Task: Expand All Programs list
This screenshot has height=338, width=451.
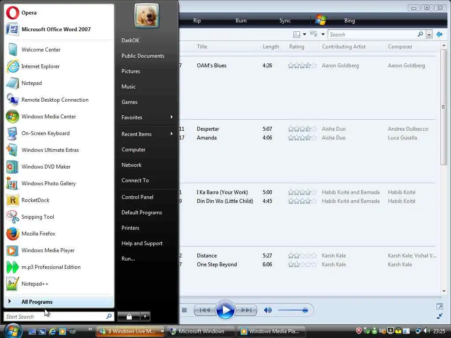Action: point(59,302)
